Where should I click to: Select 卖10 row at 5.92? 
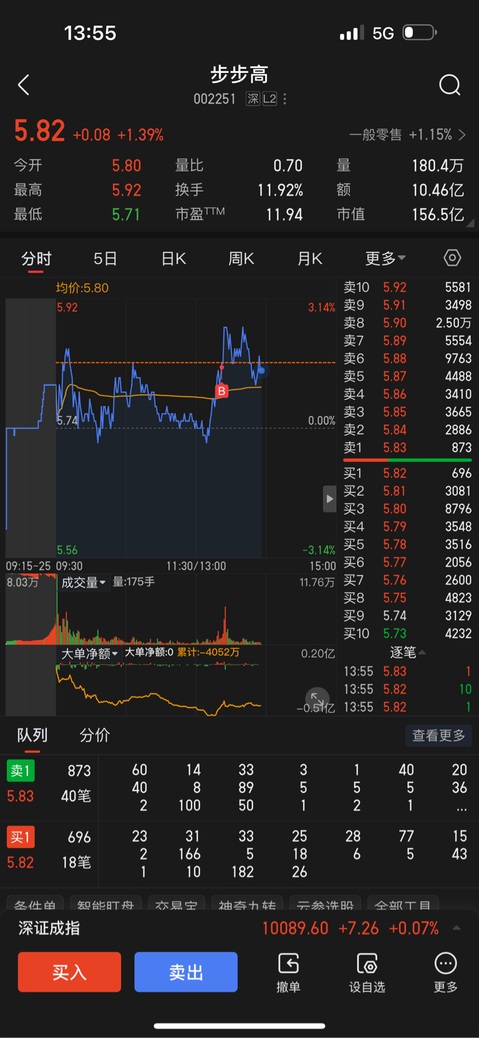(x=407, y=287)
